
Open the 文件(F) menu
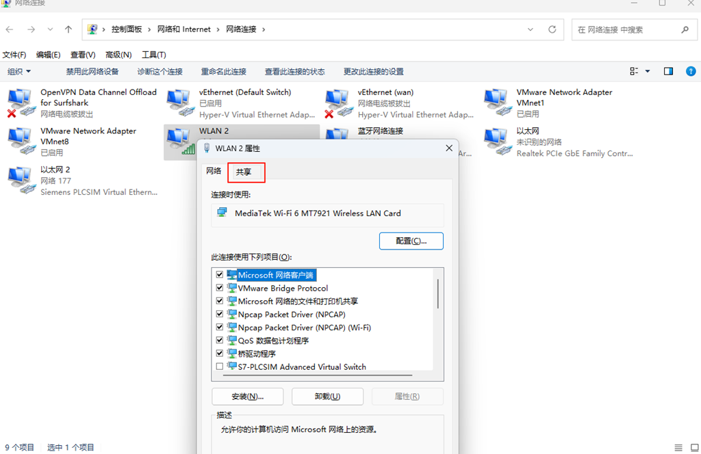14,55
